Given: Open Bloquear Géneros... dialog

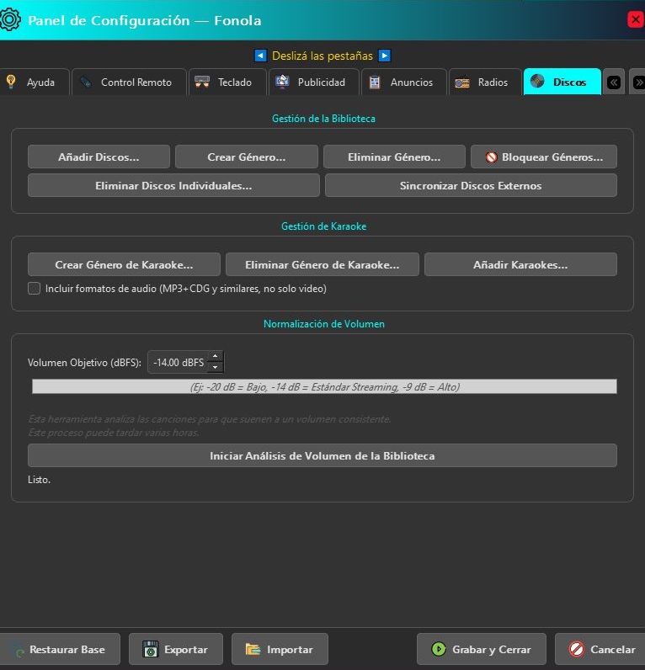Looking at the screenshot, I should (x=544, y=157).
